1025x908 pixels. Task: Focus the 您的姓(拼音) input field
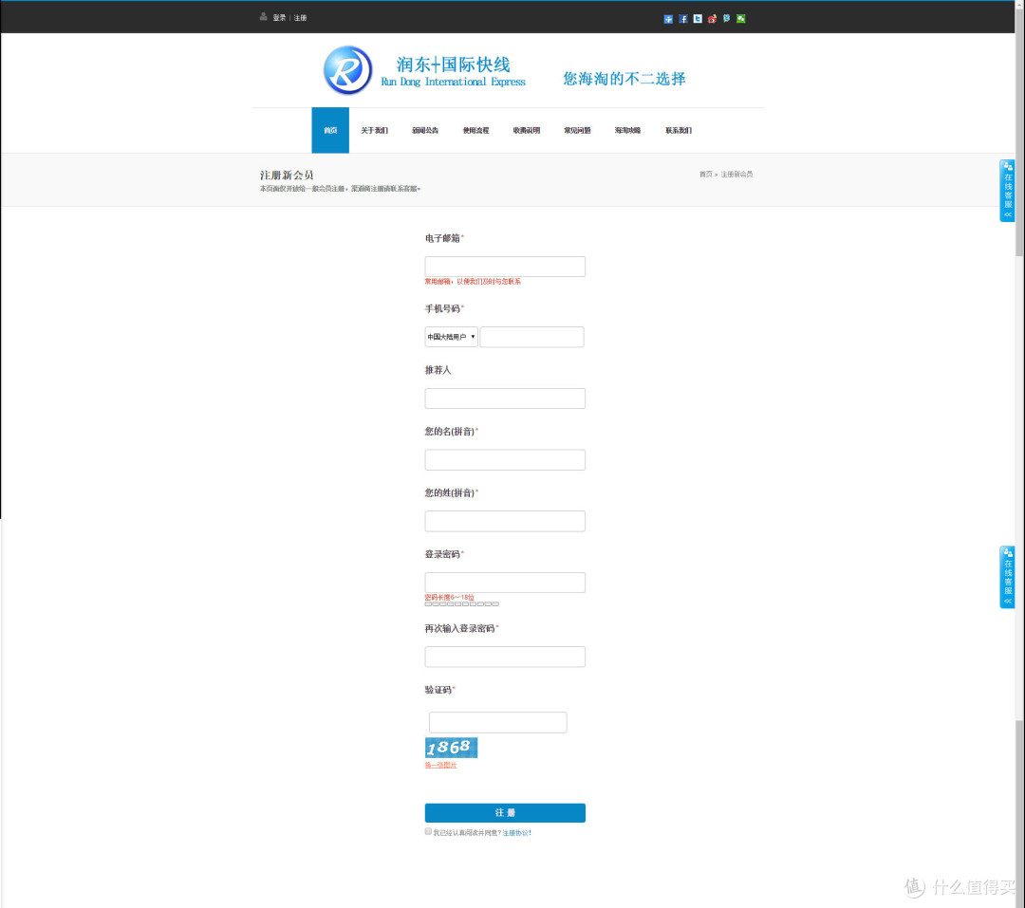(505, 521)
